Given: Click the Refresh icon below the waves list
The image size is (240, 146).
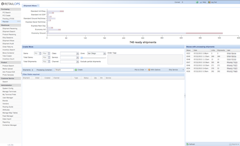Looking at the screenshot, I should click(188, 144).
